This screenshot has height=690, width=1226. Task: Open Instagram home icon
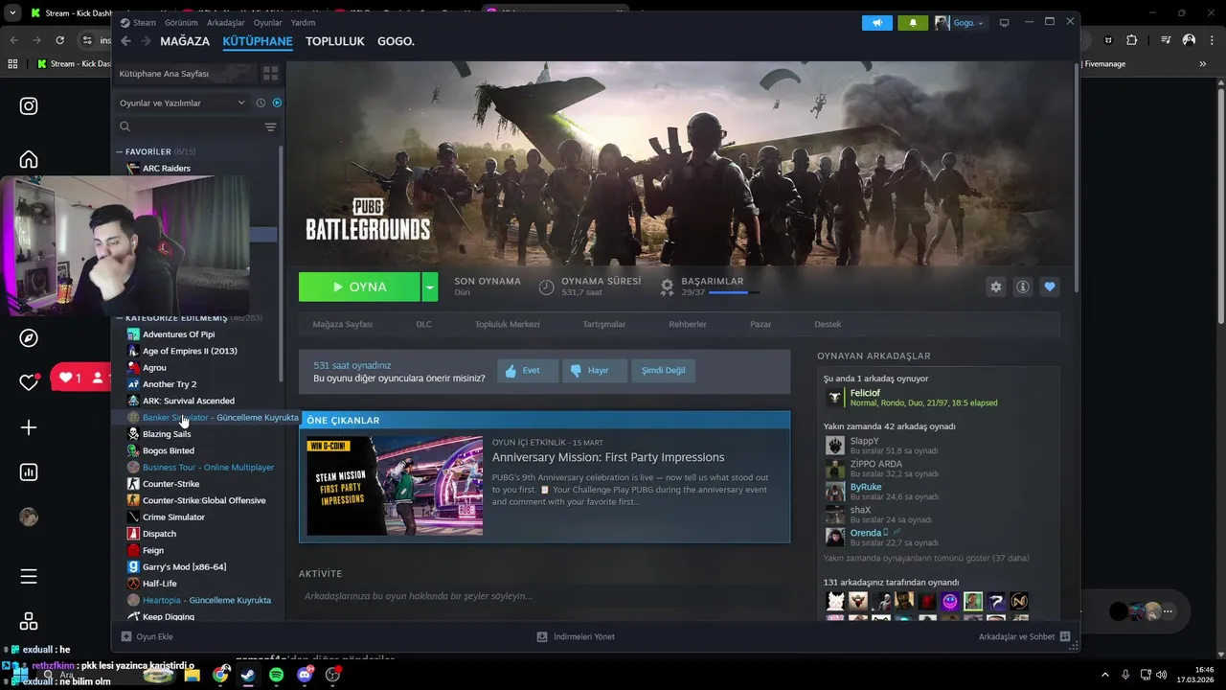(x=29, y=159)
